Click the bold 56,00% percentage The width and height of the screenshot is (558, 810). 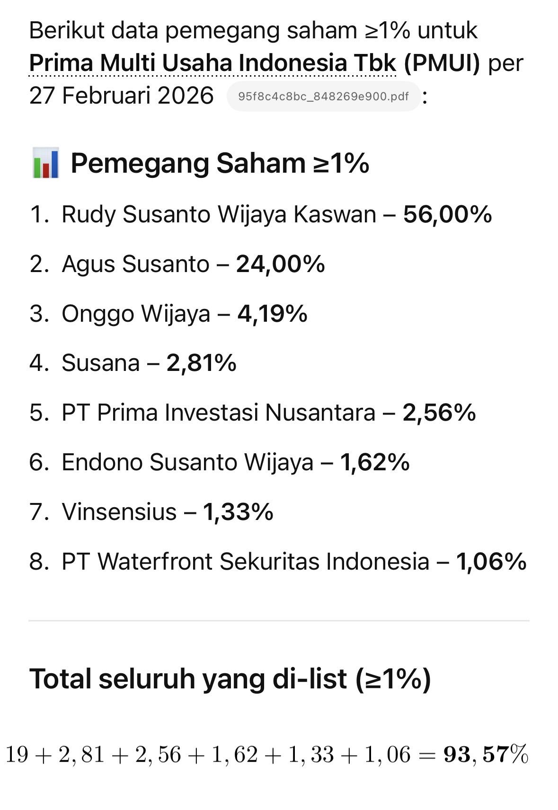point(447,214)
